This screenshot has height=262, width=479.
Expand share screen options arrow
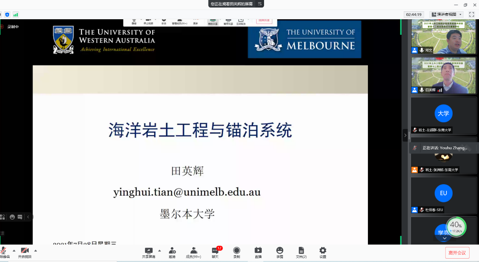click(x=159, y=250)
